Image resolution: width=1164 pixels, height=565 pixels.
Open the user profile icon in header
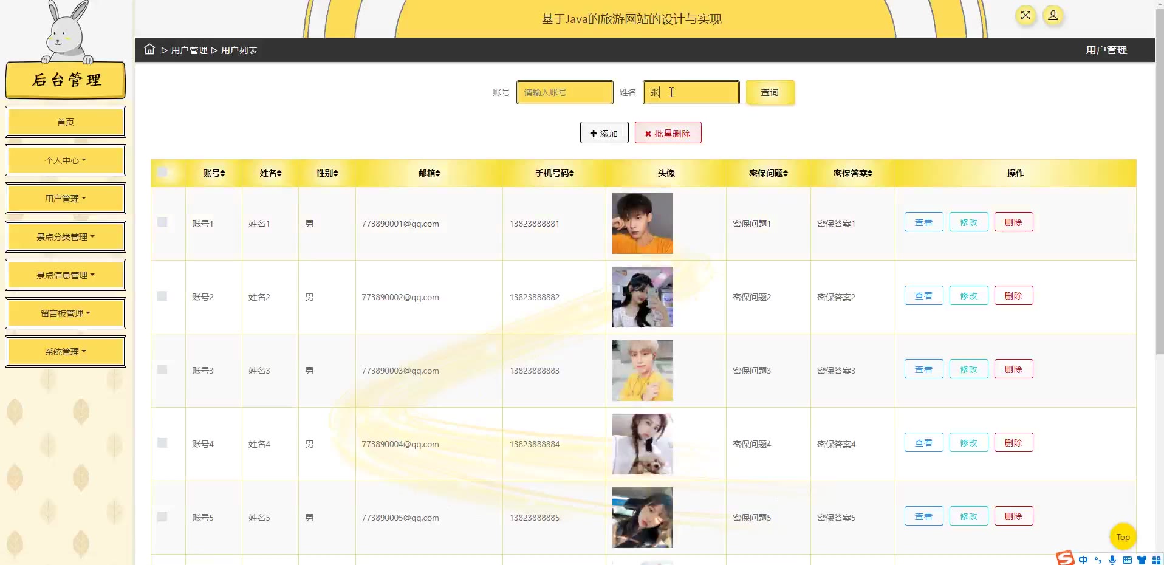(1053, 16)
